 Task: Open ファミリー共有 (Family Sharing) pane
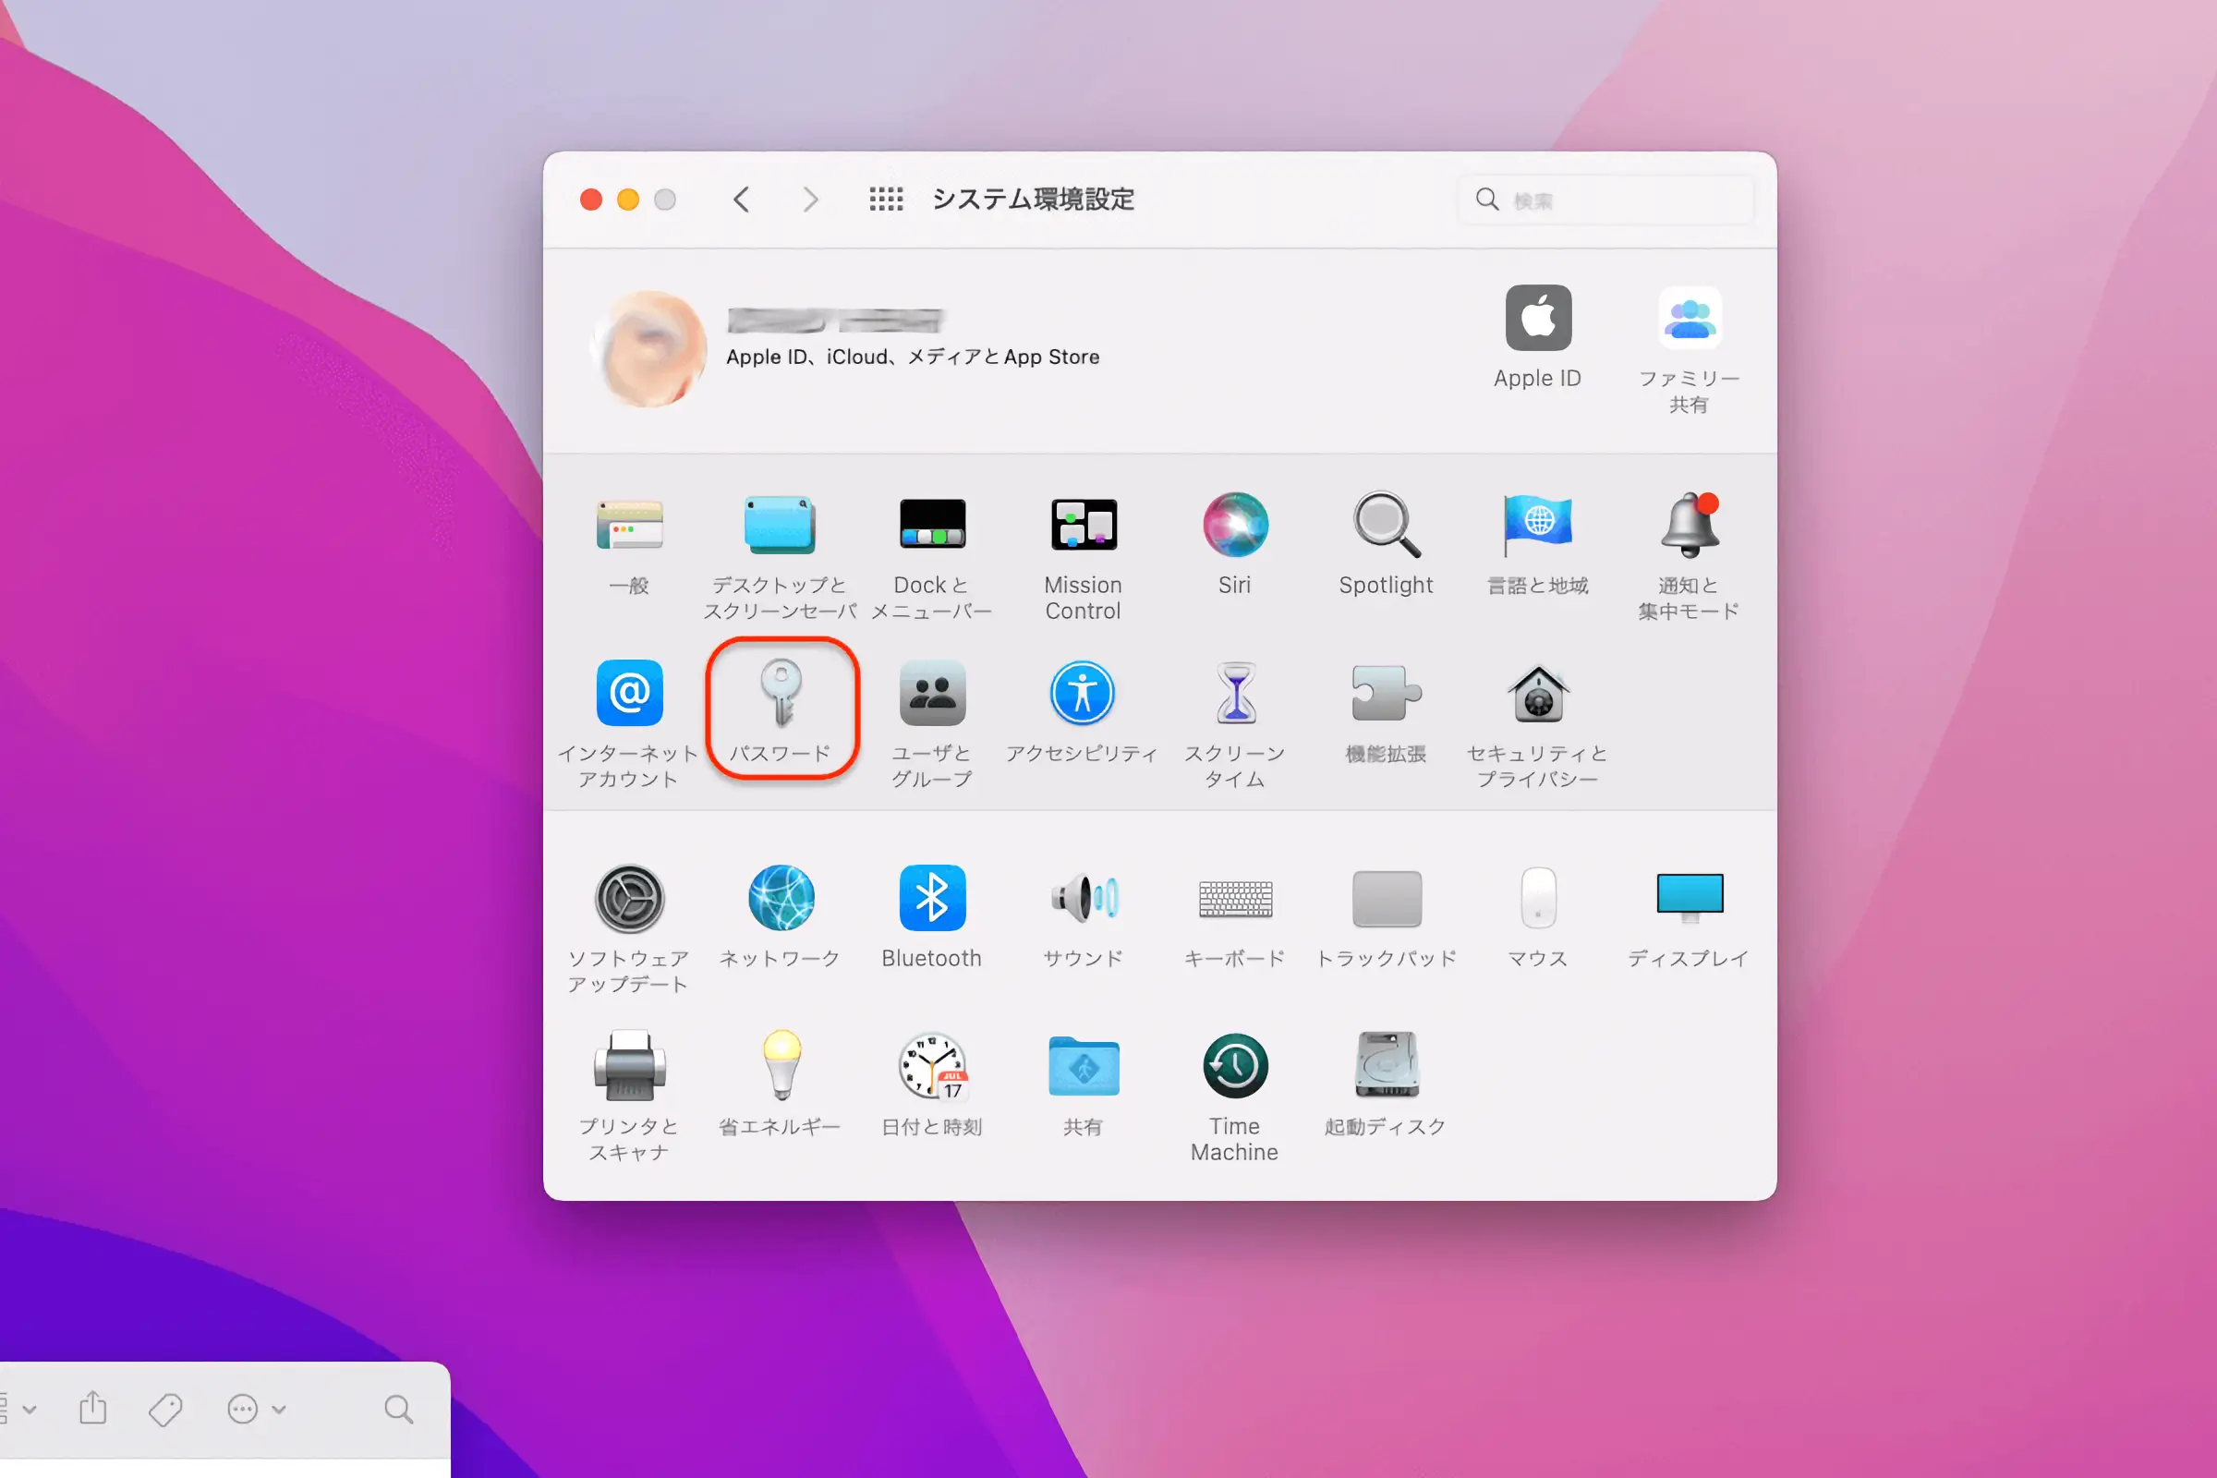tap(1689, 319)
